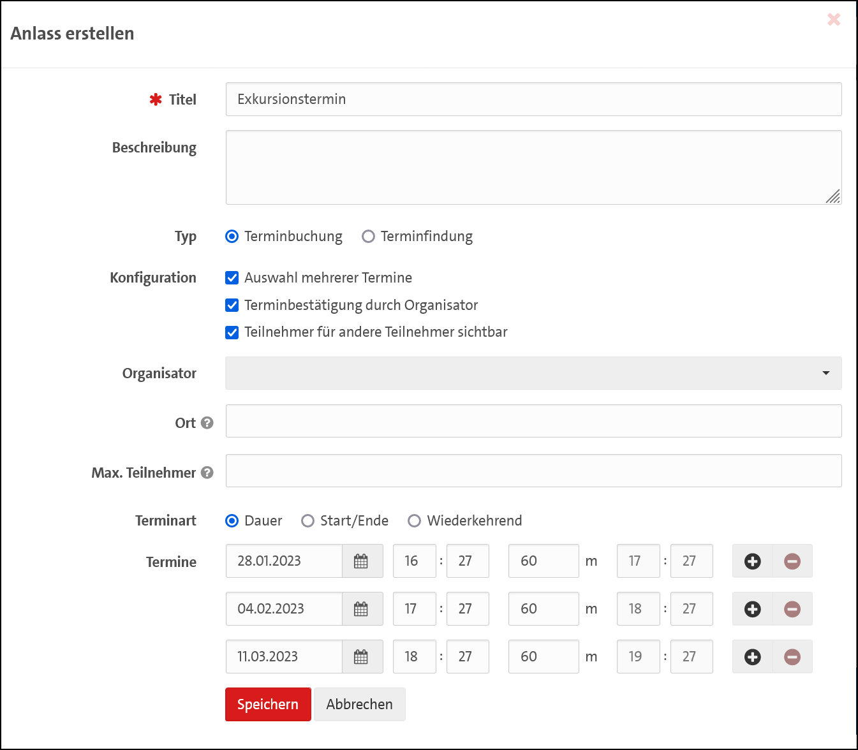Click Abbrechen to cancel

(359, 704)
